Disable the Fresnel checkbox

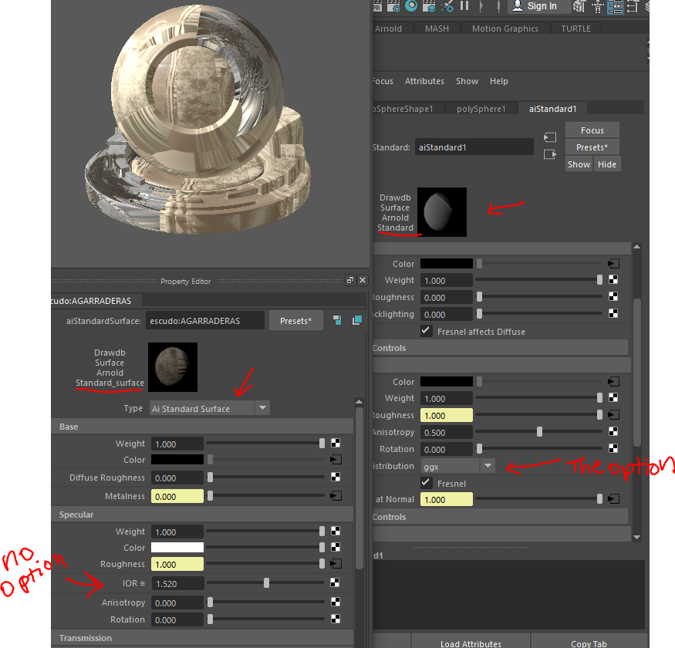coord(426,484)
